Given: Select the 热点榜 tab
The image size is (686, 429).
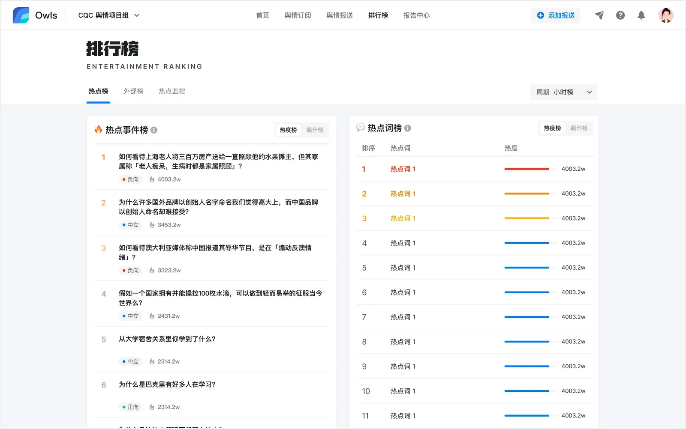Looking at the screenshot, I should (x=98, y=91).
